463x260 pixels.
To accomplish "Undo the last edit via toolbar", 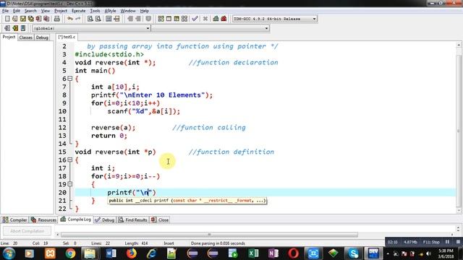I will click(x=70, y=19).
